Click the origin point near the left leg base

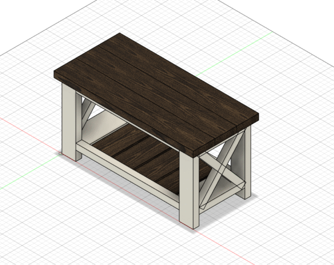click(61, 153)
